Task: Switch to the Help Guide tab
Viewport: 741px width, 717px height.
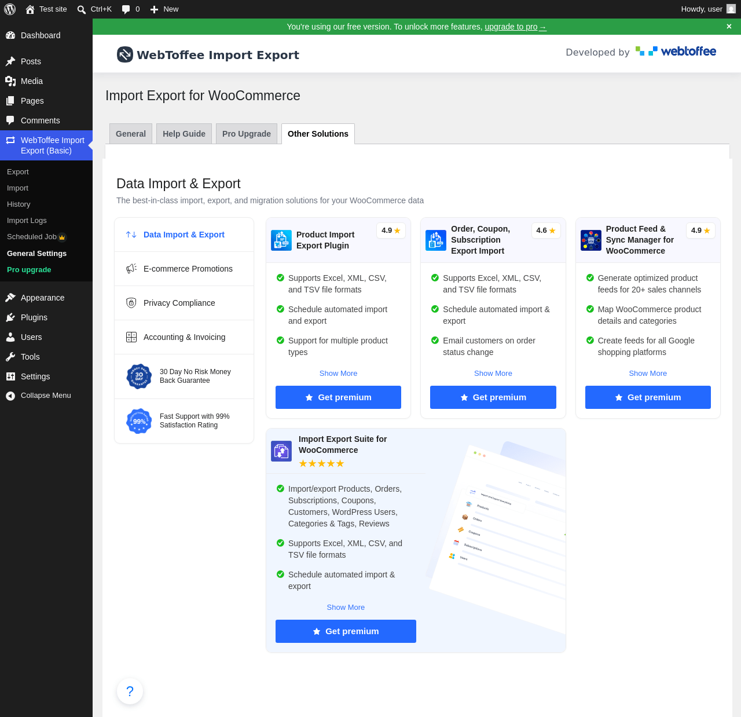Action: [x=184, y=134]
